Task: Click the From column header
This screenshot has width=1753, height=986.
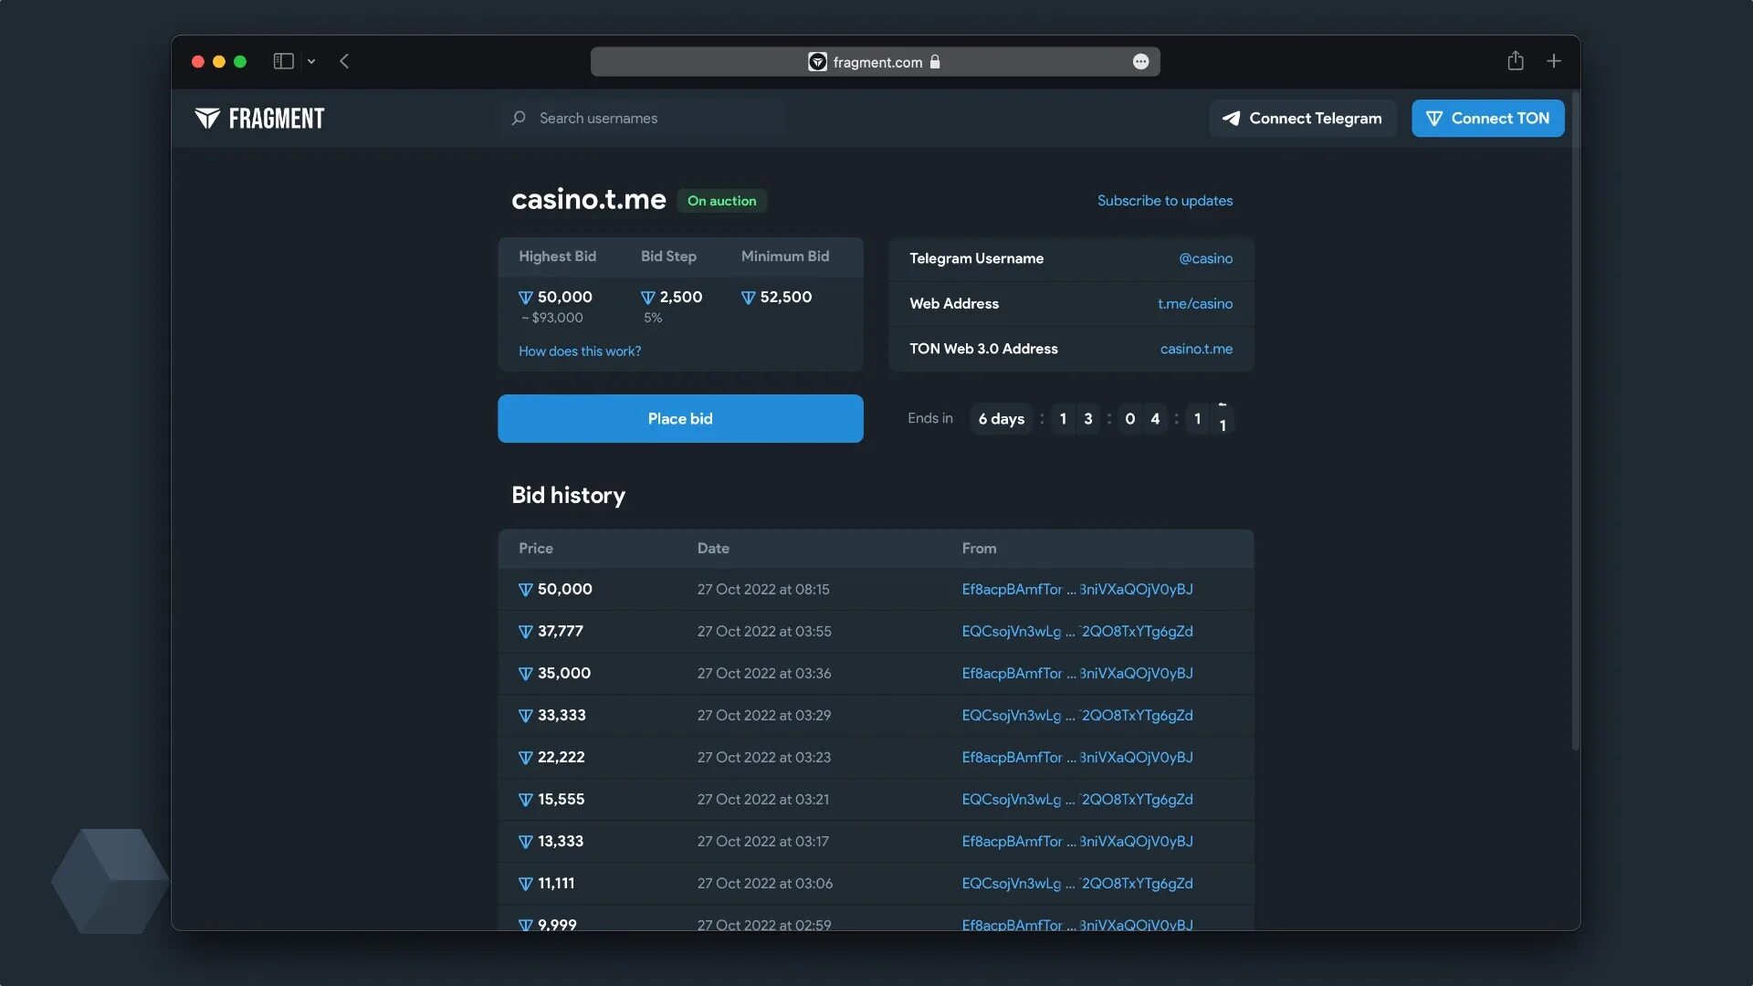Action: pyautogui.click(x=979, y=549)
